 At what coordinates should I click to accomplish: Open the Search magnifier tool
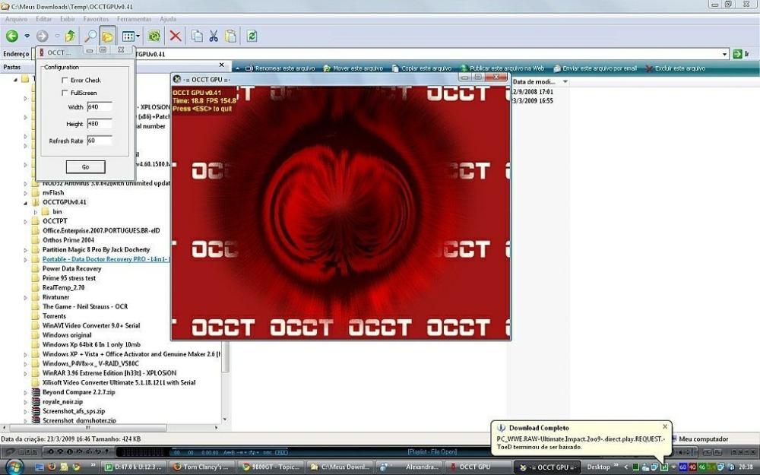[90, 36]
